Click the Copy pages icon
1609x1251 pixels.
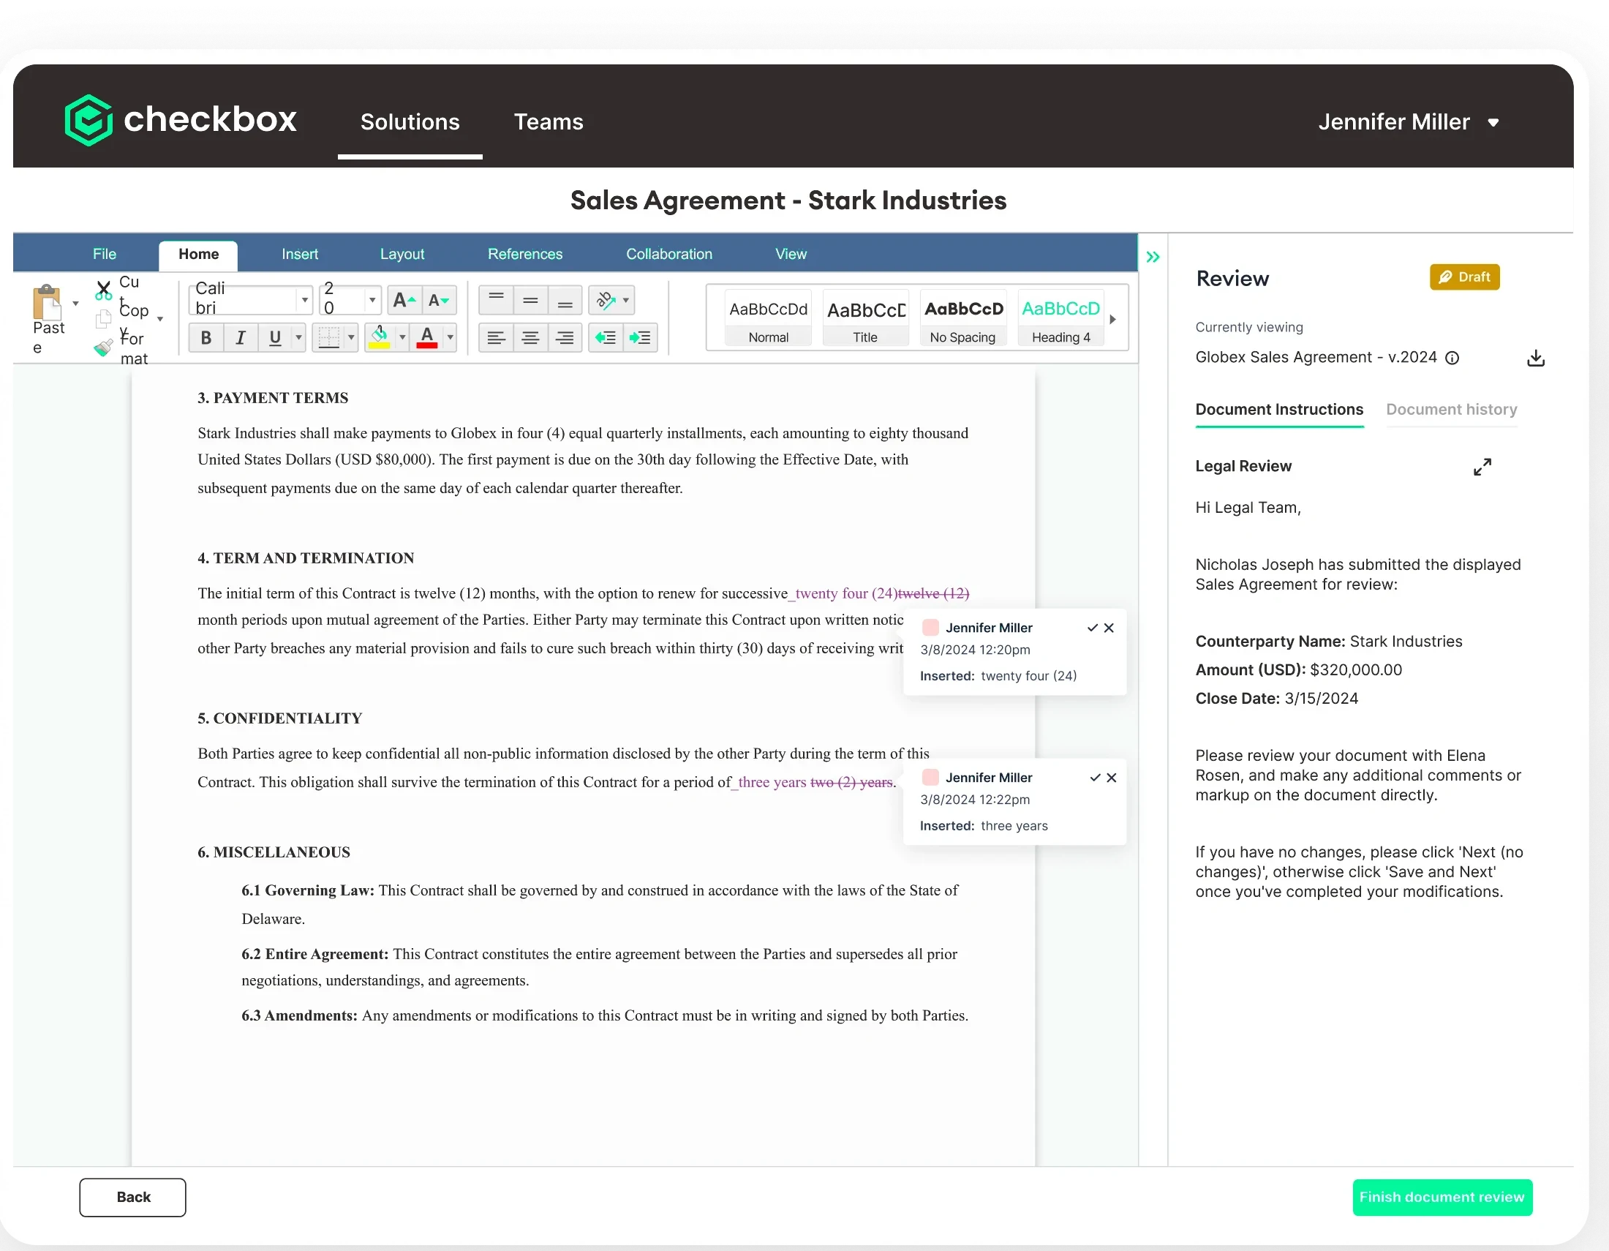point(103,319)
